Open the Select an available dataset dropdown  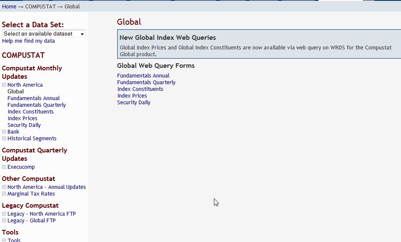[x=44, y=33]
